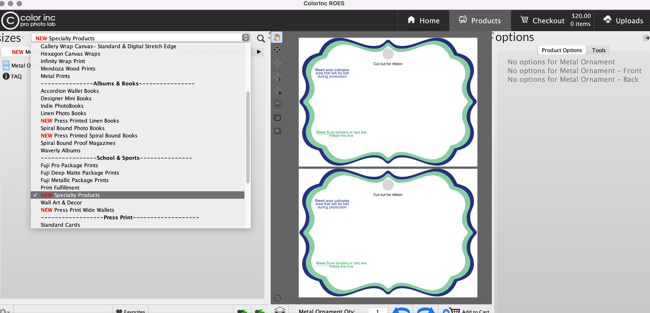Switch to the Tools tab
This screenshot has width=650, height=313.
599,50
